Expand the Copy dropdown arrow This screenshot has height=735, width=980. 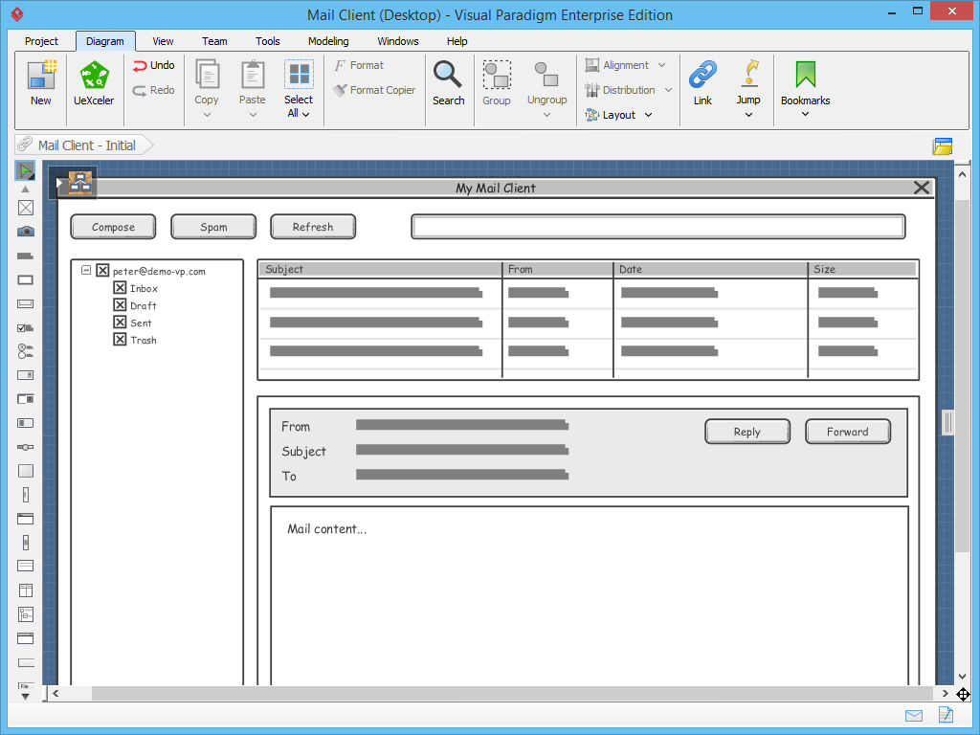(x=207, y=115)
